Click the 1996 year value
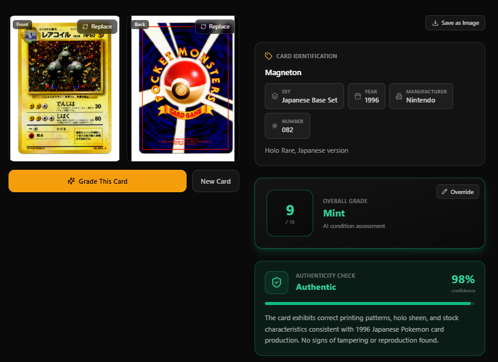Screen dimensions: 498x362 pyautogui.click(x=371, y=100)
